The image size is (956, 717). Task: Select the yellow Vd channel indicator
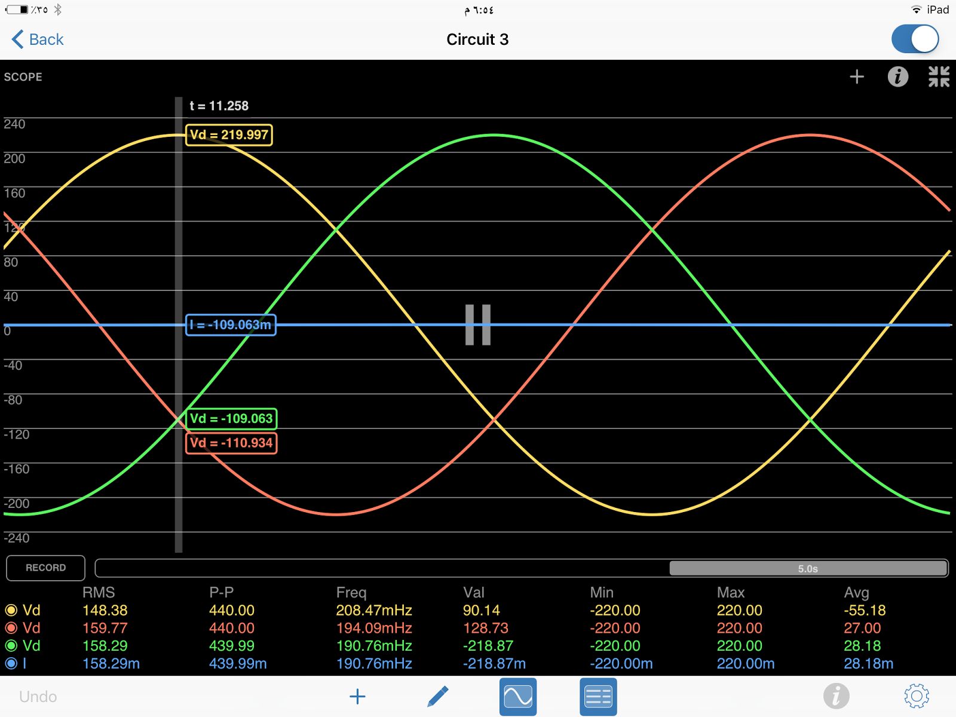coord(11,610)
